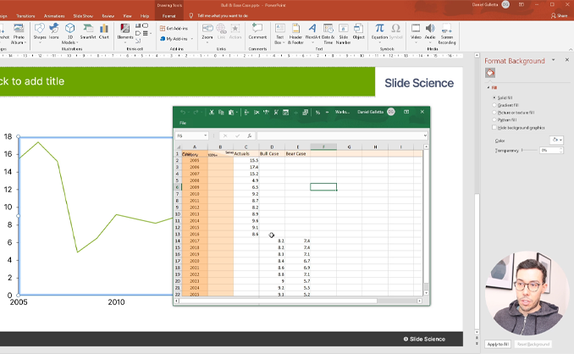Choose the Pattern fill option
The width and height of the screenshot is (574, 354).
coord(494,119)
